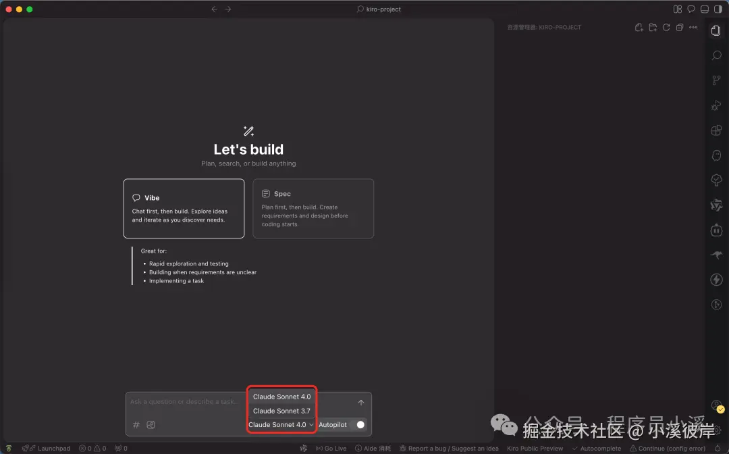
Task: Toggle the sidebar icon in title bar
Action: 718,9
